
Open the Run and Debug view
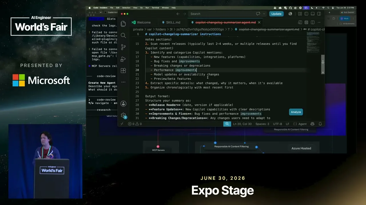[123, 59]
